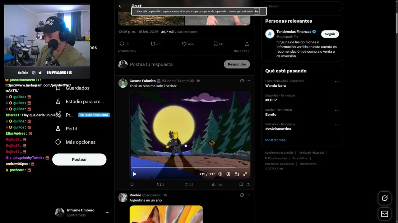Open Ver citas link

(x=242, y=51)
